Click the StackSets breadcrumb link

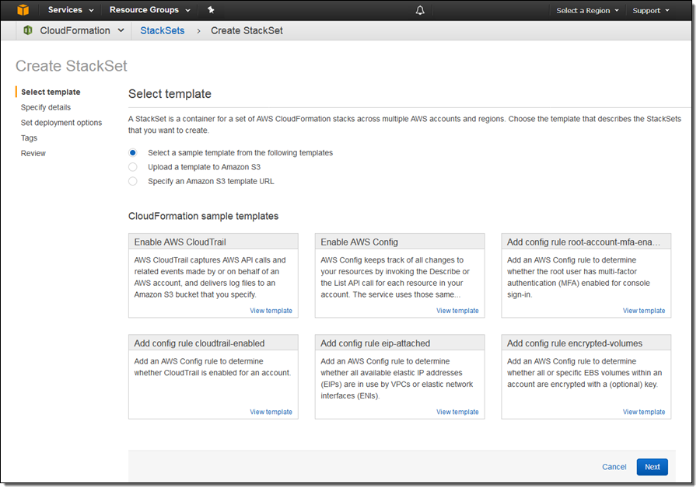click(162, 30)
